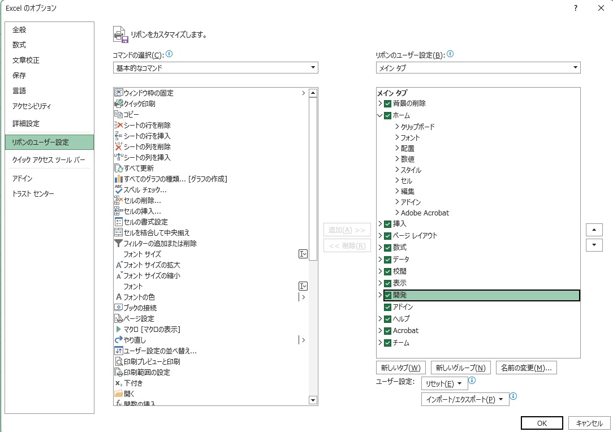The image size is (613, 432).
Task: Click info icon beside コマンドの選択
Action: coord(169,54)
